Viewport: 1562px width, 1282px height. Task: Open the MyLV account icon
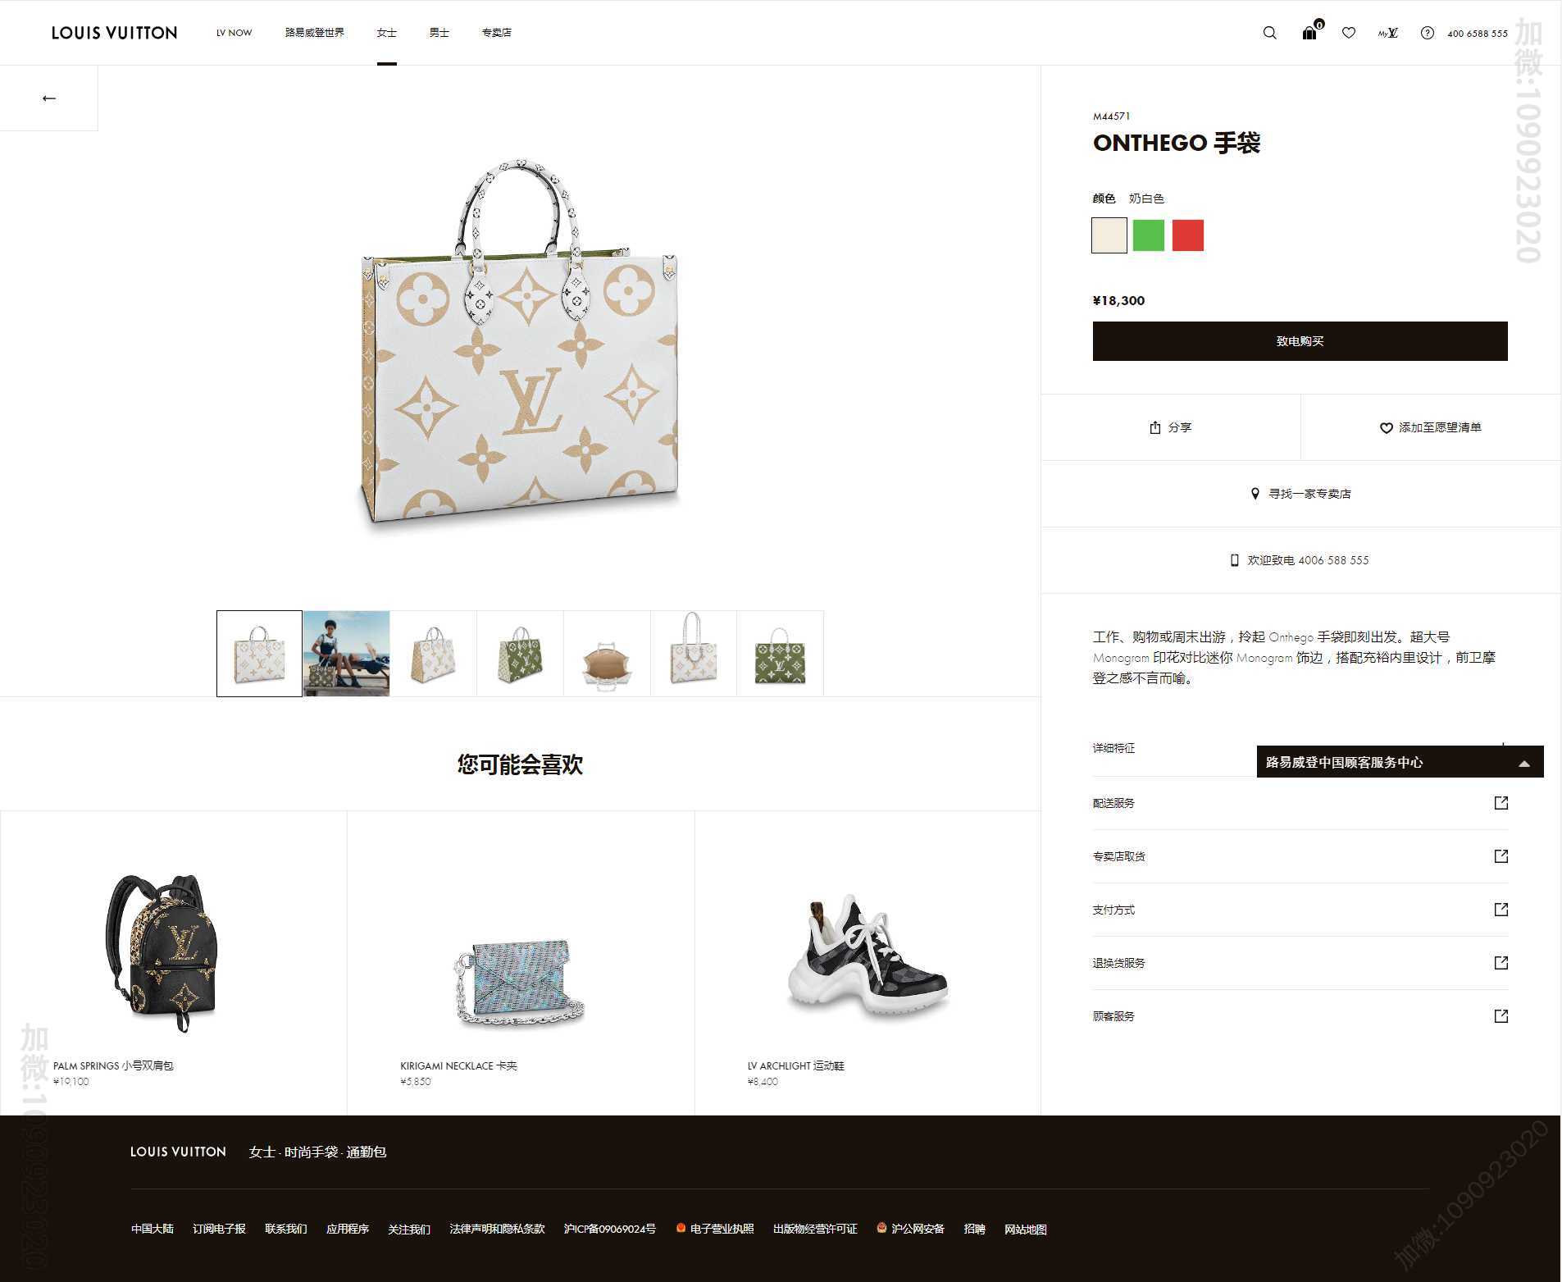[x=1387, y=33]
